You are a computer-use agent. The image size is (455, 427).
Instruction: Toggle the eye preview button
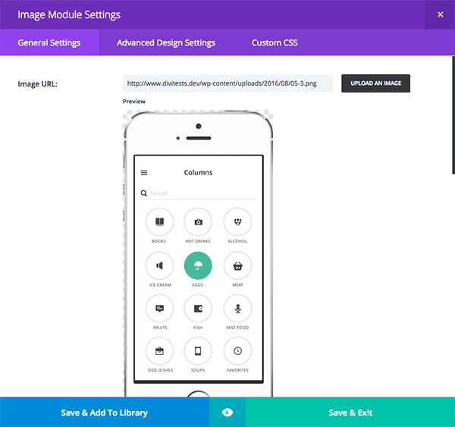click(x=227, y=412)
